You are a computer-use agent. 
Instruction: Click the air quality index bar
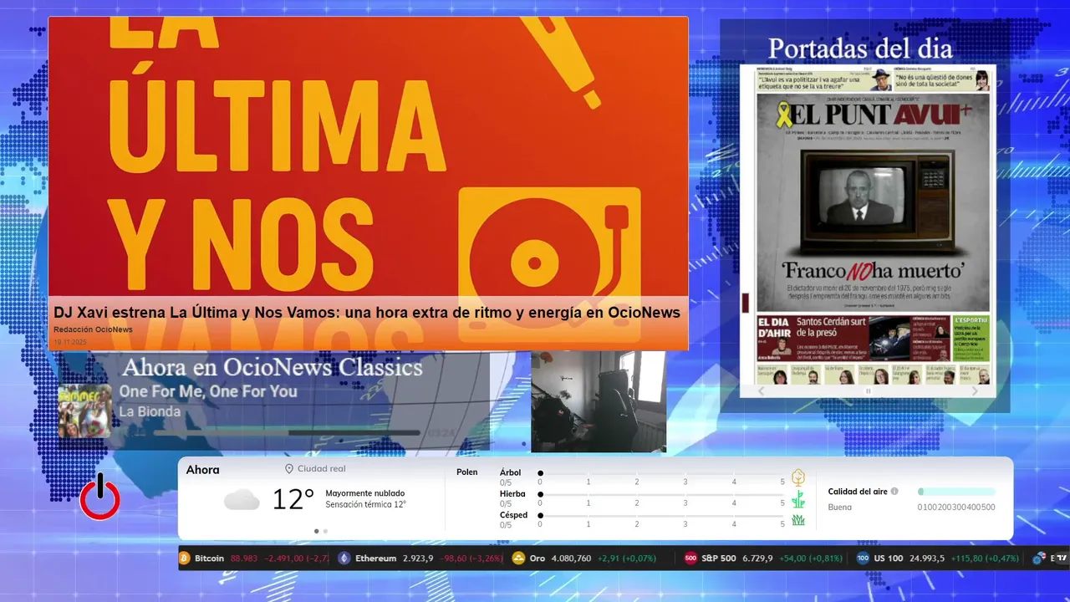[x=956, y=492]
